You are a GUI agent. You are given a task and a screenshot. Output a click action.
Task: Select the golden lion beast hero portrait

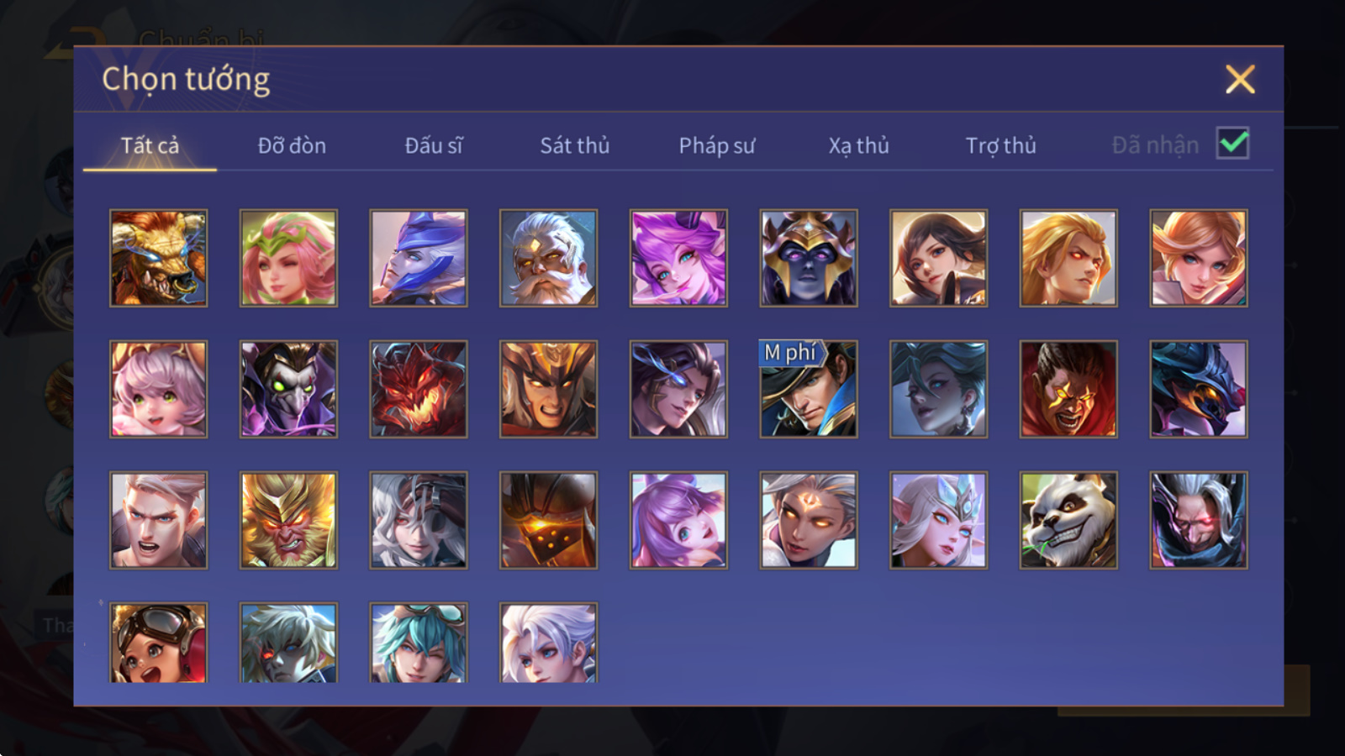158,258
